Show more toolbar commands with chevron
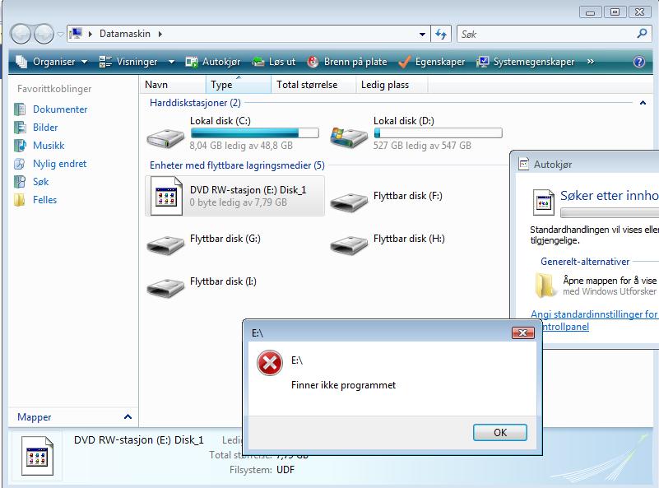 click(591, 62)
